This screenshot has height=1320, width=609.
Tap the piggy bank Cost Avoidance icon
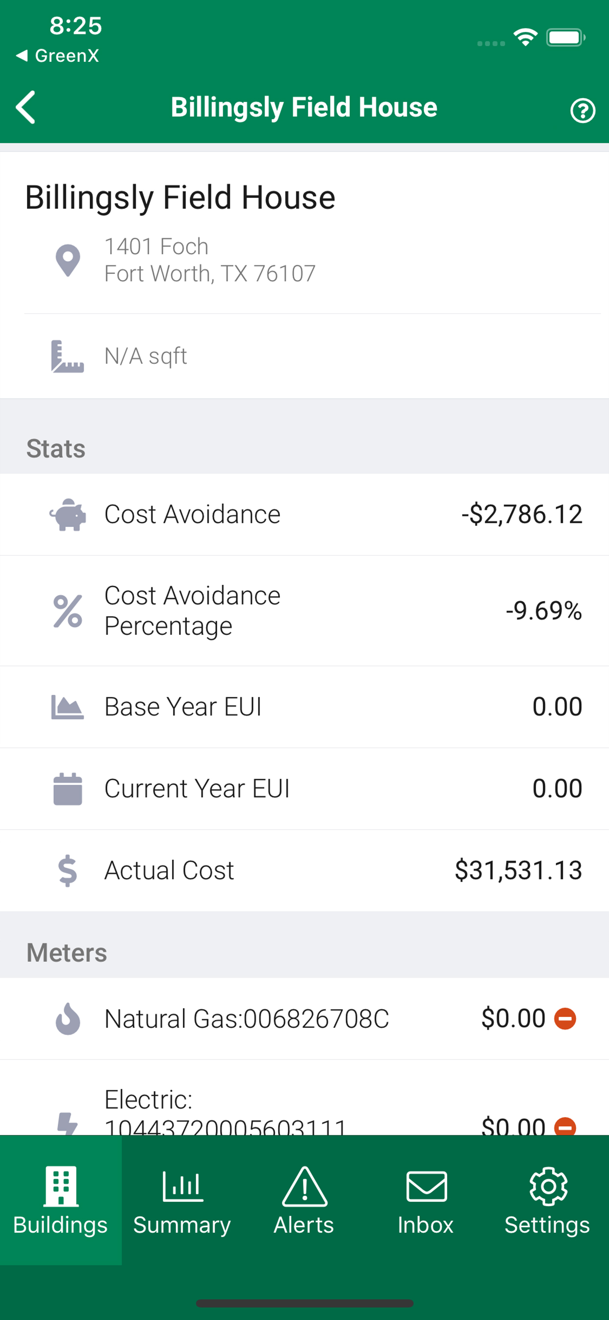pyautogui.click(x=68, y=515)
